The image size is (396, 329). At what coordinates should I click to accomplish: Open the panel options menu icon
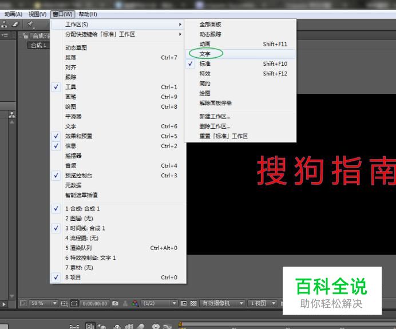(x=5, y=35)
